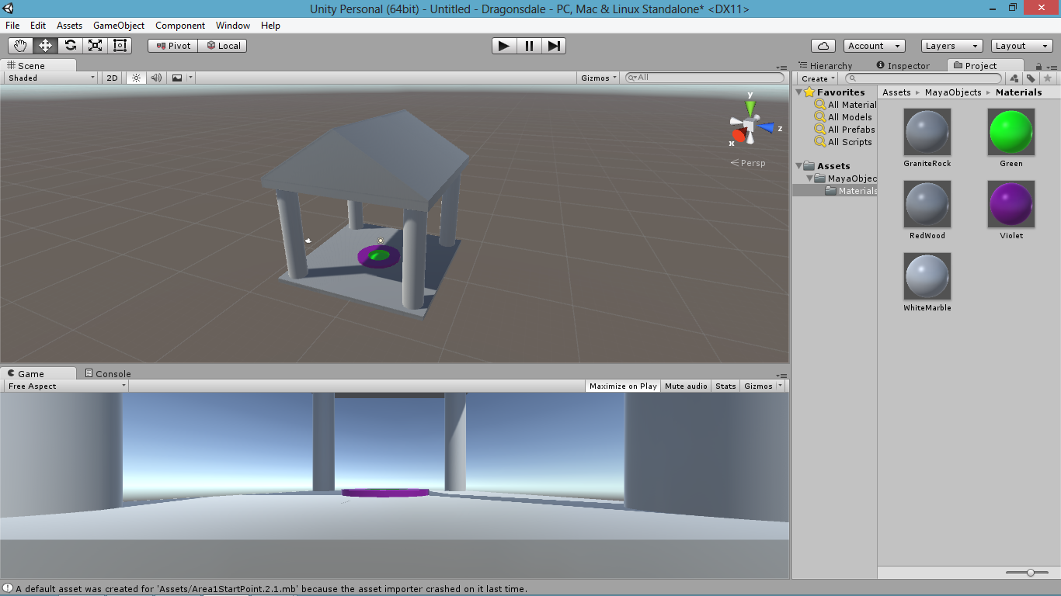The width and height of the screenshot is (1061, 596).
Task: Select the RedWood material thumbnail
Action: (x=927, y=204)
